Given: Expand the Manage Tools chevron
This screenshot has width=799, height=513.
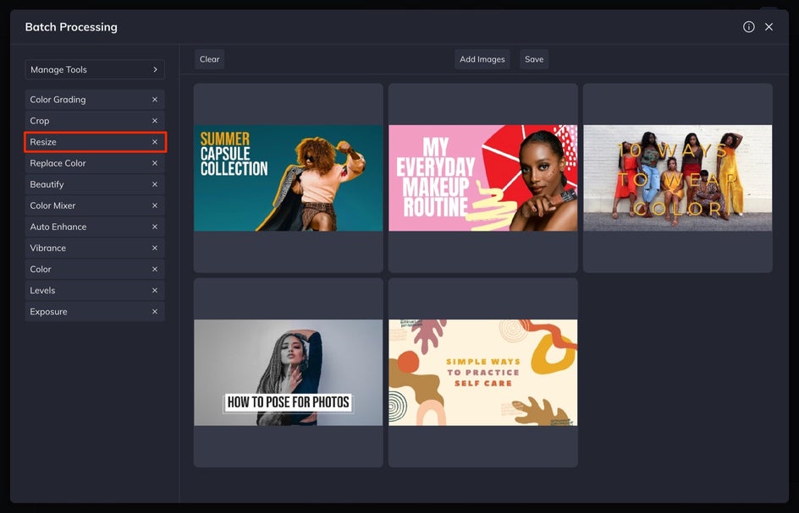Looking at the screenshot, I should coord(156,69).
